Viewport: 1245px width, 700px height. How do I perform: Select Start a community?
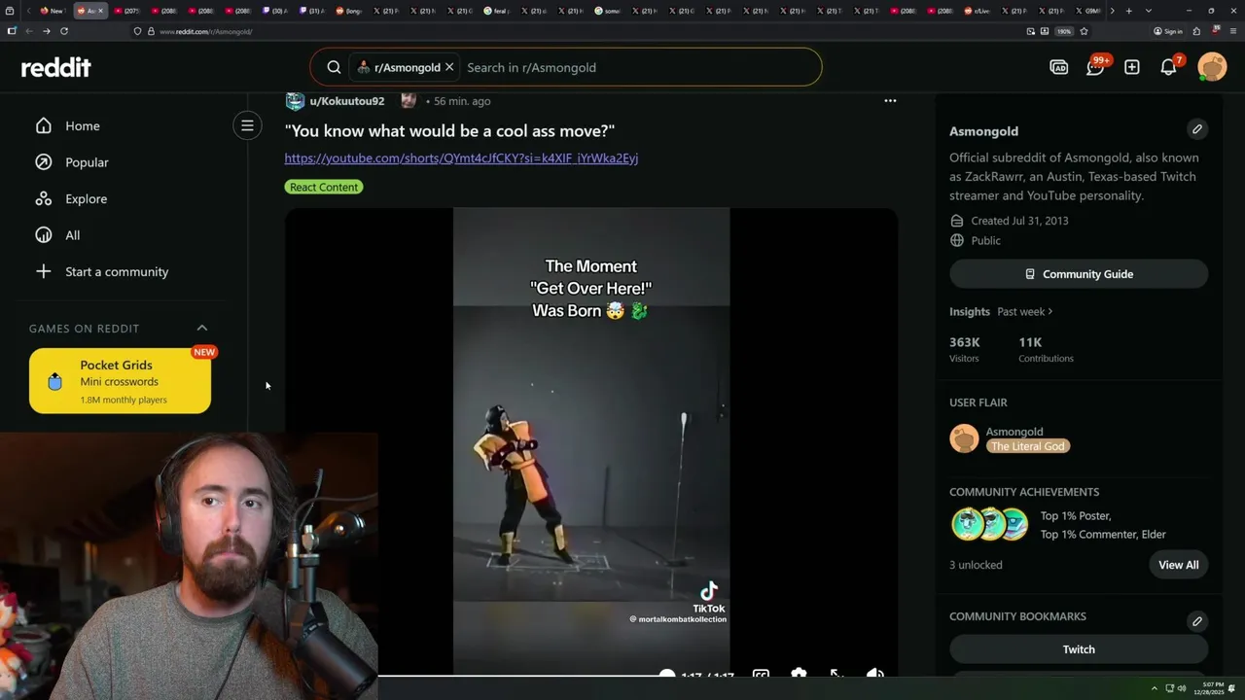pyautogui.click(x=117, y=271)
